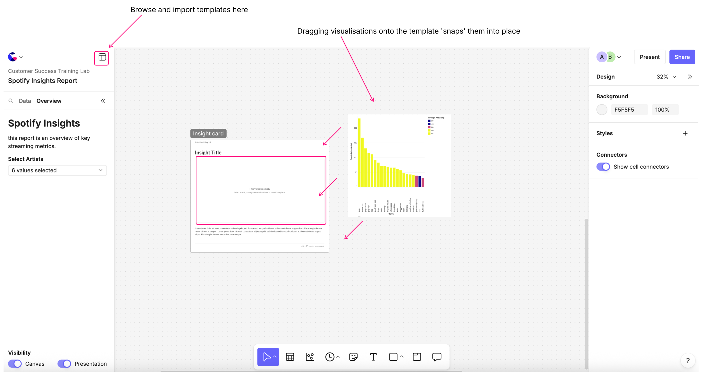Select the Text tool
The image size is (702, 374).
[373, 357]
